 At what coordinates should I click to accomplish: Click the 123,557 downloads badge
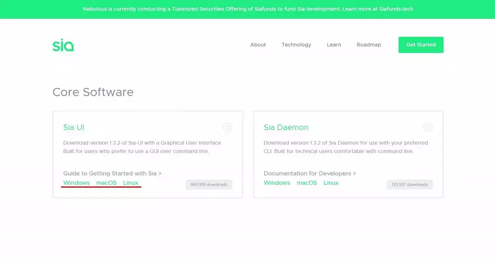[409, 185]
